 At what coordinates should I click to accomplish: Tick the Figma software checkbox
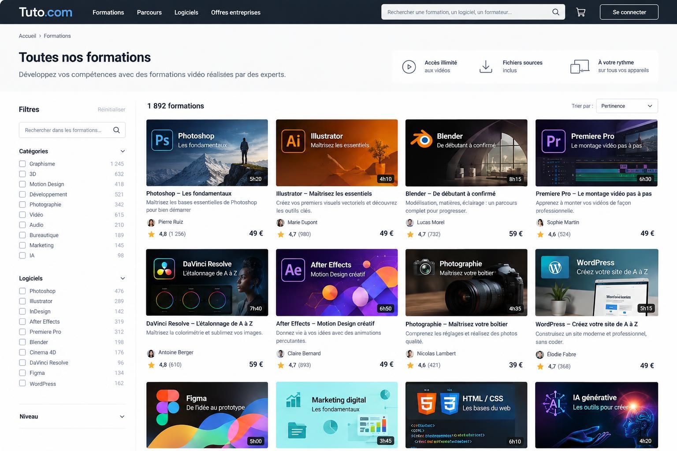tap(22, 373)
